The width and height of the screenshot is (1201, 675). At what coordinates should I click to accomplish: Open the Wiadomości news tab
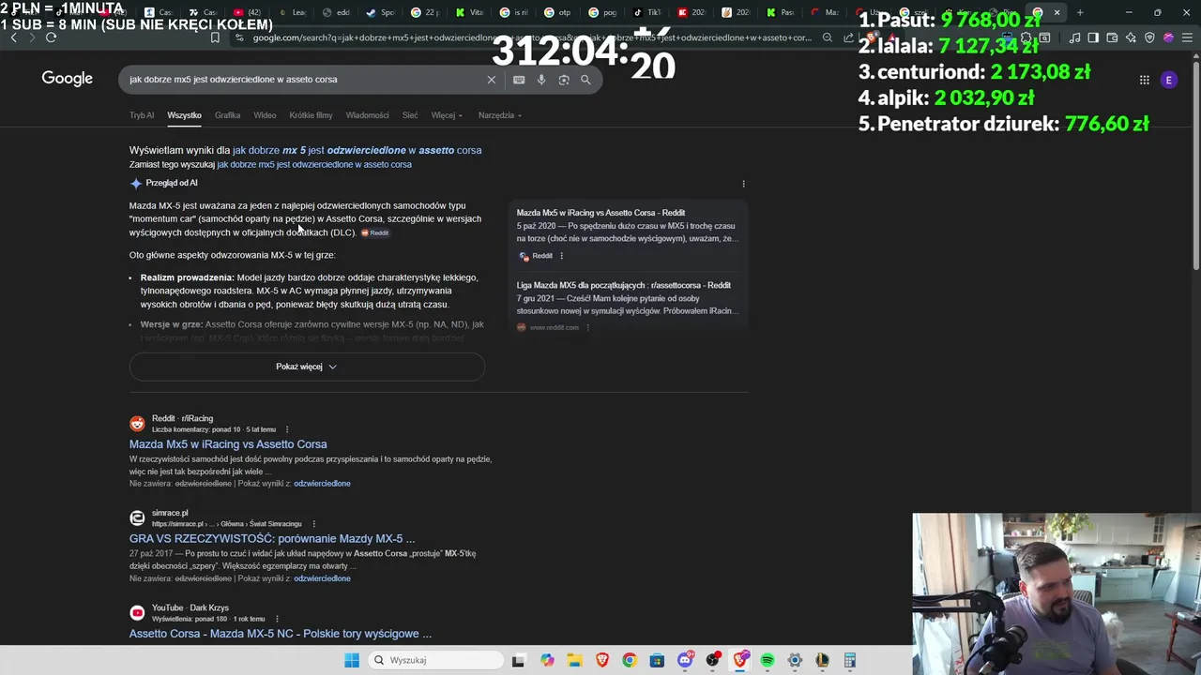tap(367, 115)
